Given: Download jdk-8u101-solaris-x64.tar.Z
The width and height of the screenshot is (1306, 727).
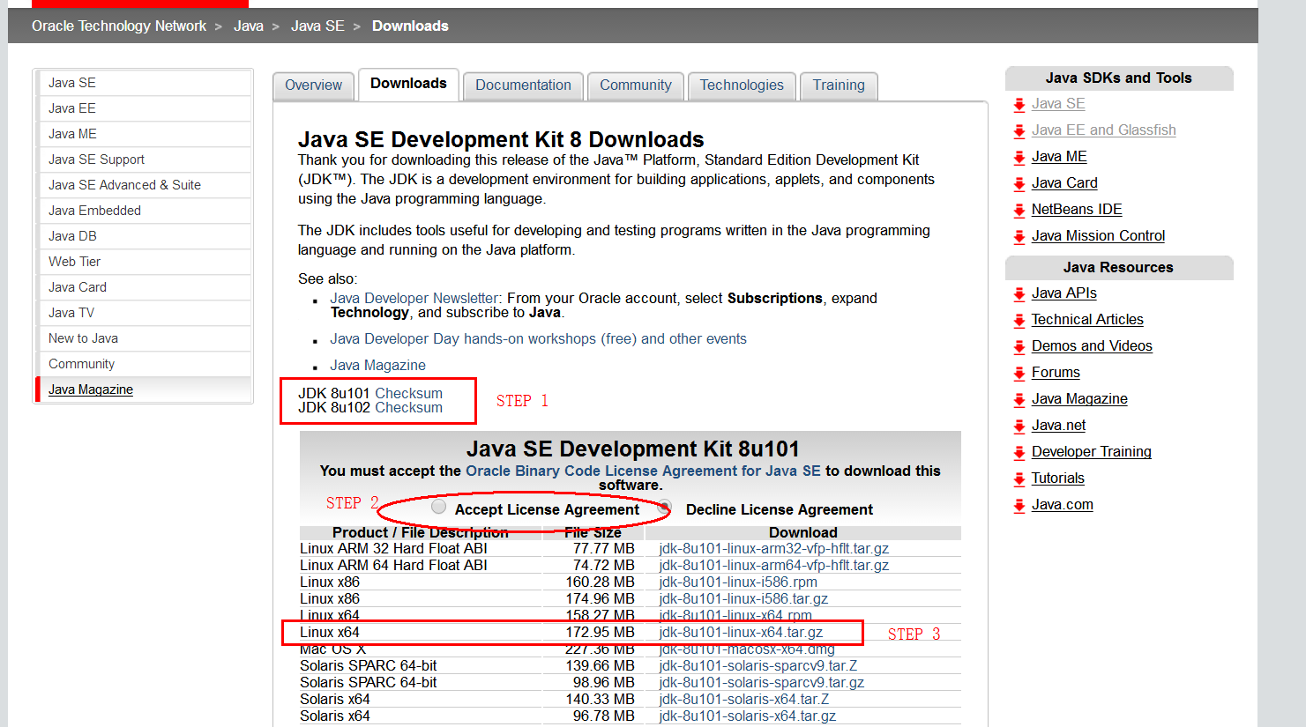Looking at the screenshot, I should point(743,700).
